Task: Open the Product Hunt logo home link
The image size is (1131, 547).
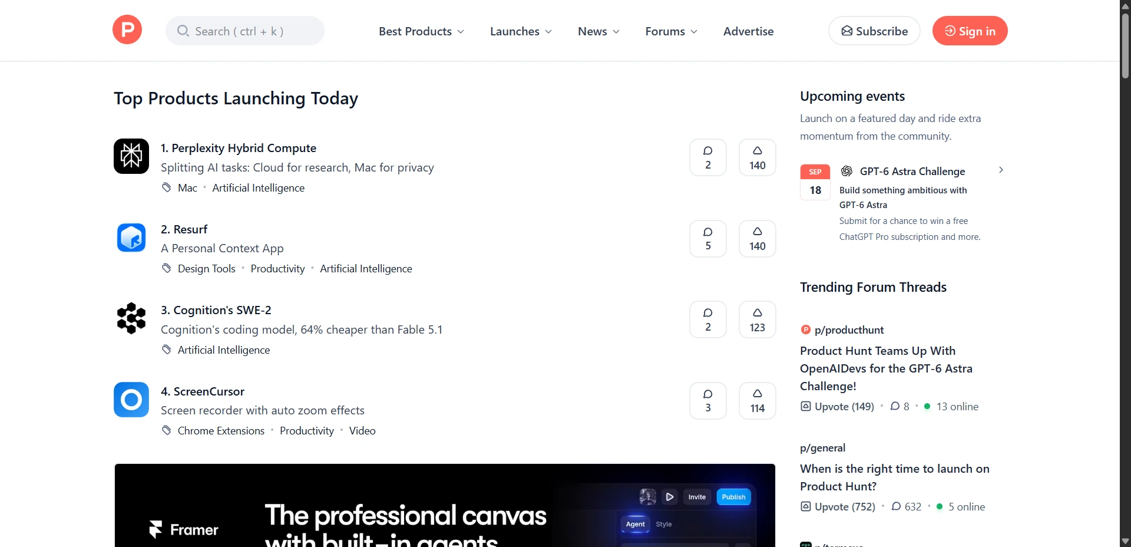Action: coord(127,30)
